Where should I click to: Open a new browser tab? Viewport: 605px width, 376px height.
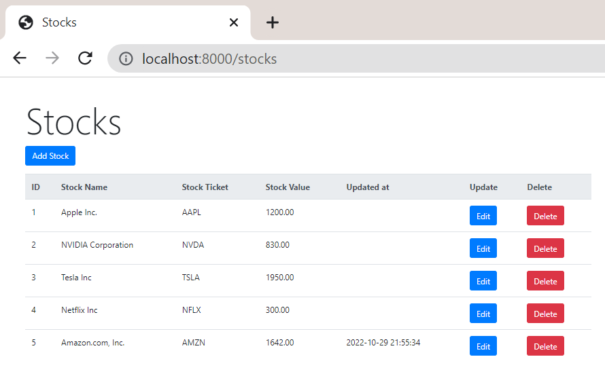273,22
